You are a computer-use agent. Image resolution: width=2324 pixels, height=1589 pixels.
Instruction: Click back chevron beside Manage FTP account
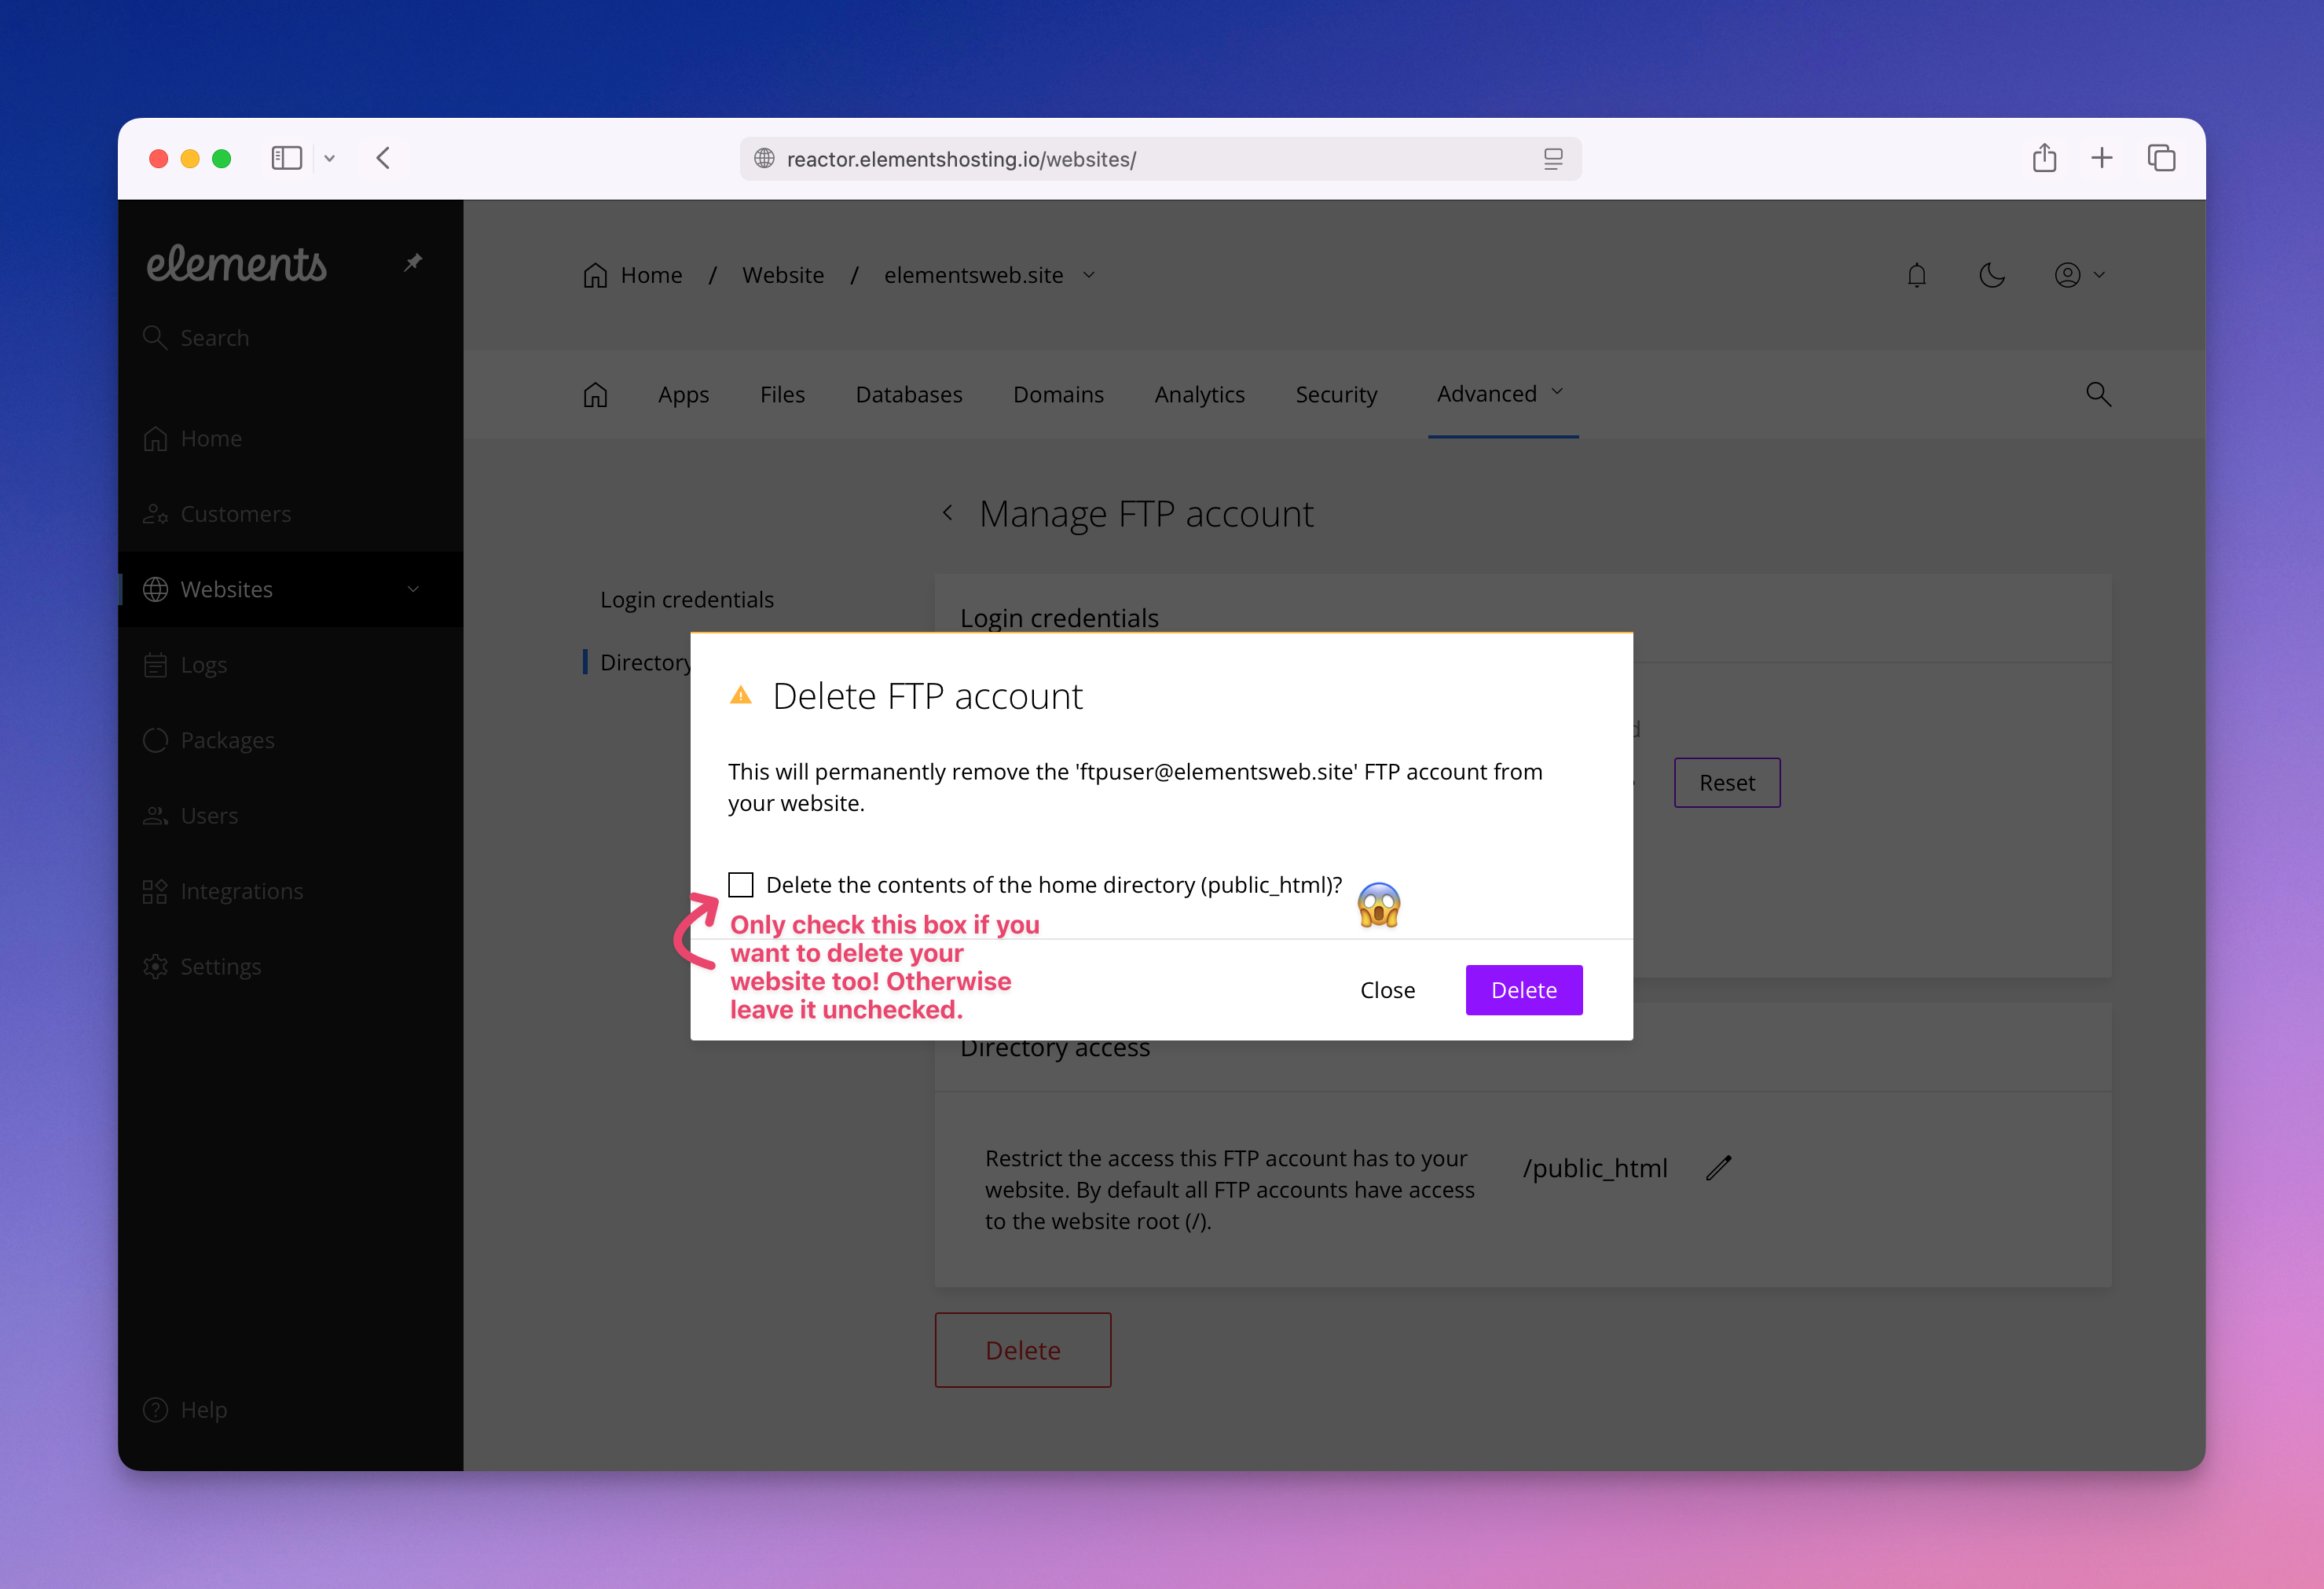947,513
